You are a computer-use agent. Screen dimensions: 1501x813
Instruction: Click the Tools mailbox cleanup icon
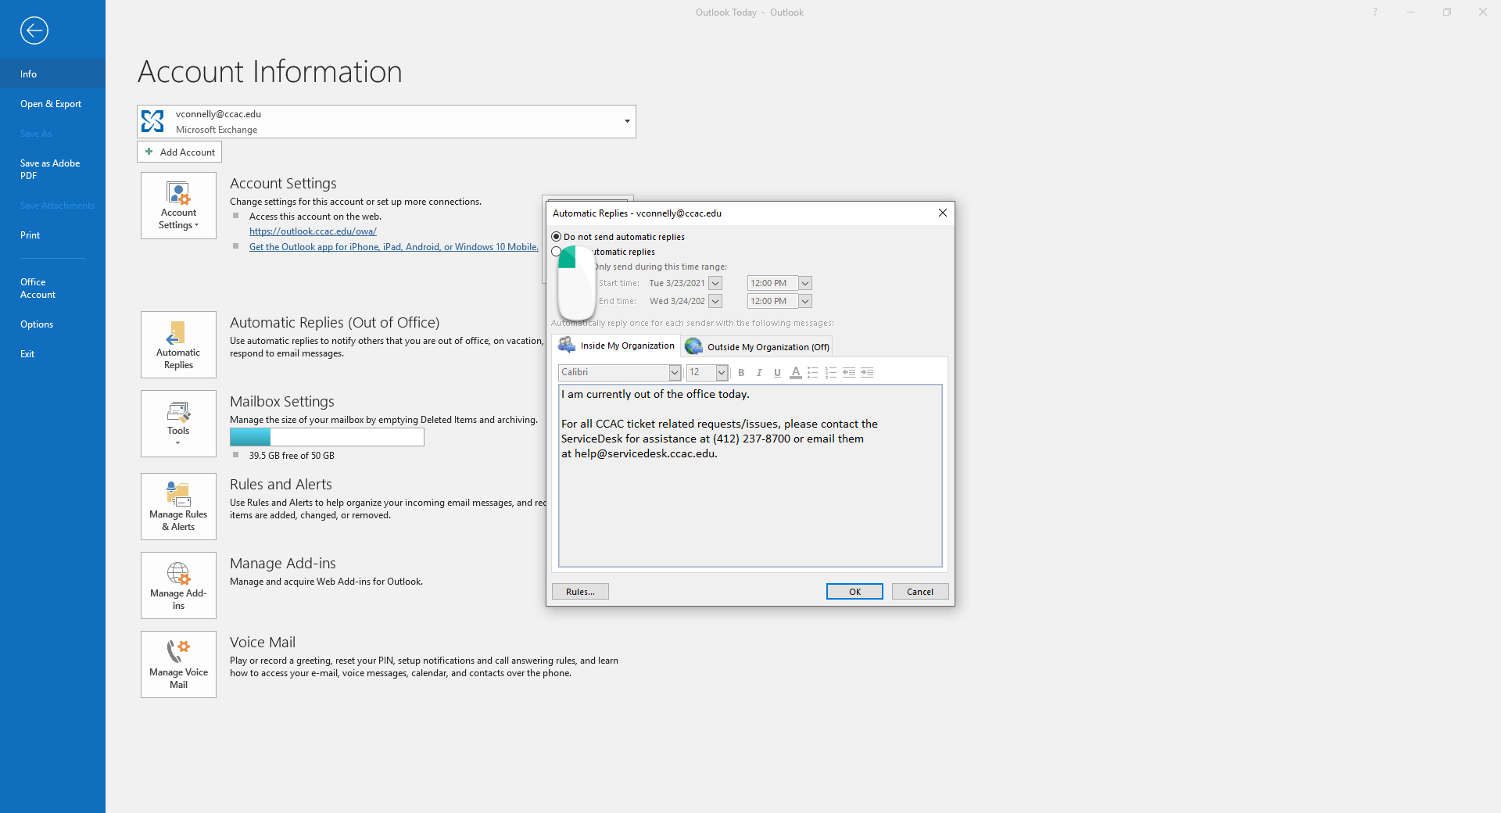(x=178, y=423)
